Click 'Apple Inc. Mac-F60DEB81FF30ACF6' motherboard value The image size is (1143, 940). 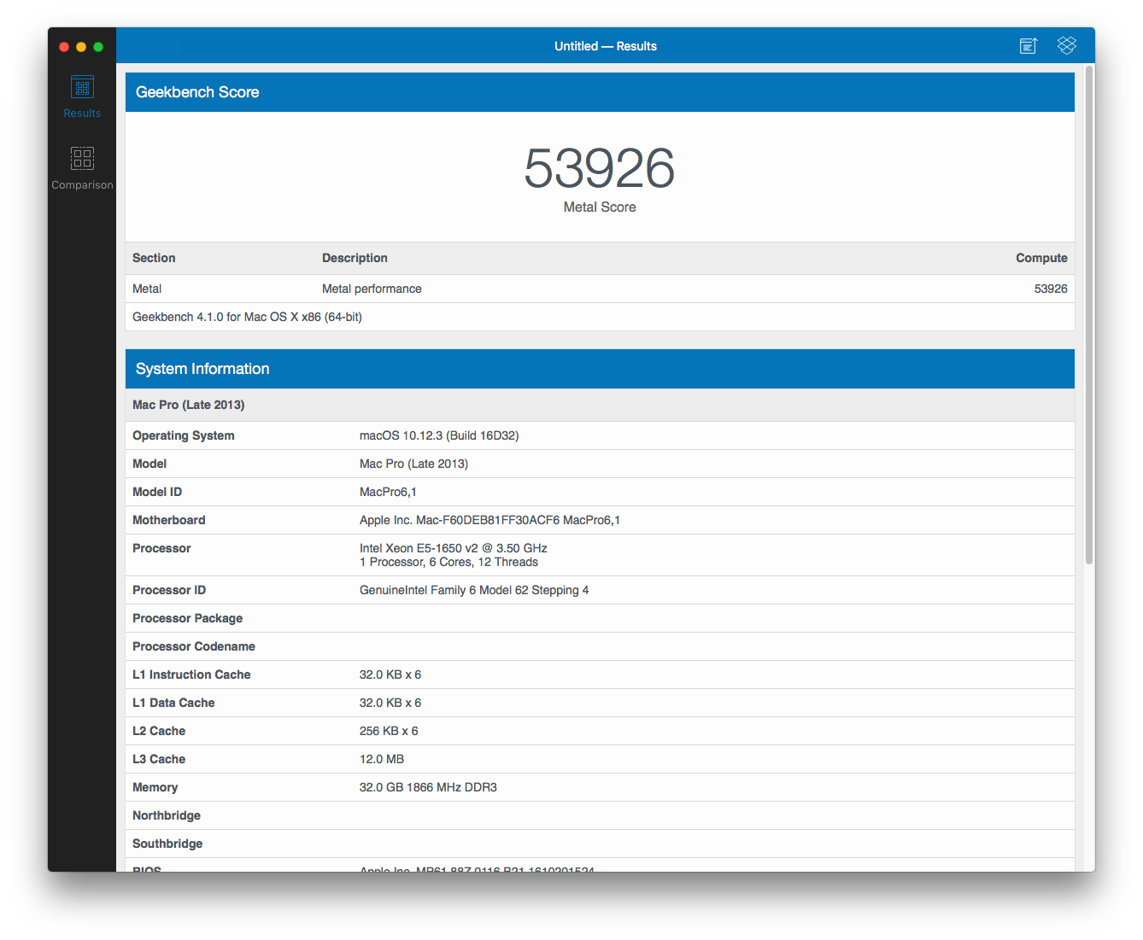[489, 520]
